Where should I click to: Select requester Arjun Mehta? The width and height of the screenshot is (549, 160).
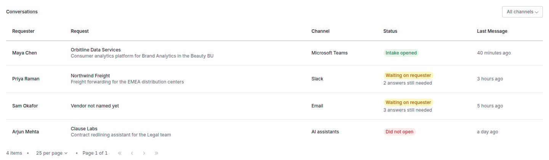click(26, 132)
